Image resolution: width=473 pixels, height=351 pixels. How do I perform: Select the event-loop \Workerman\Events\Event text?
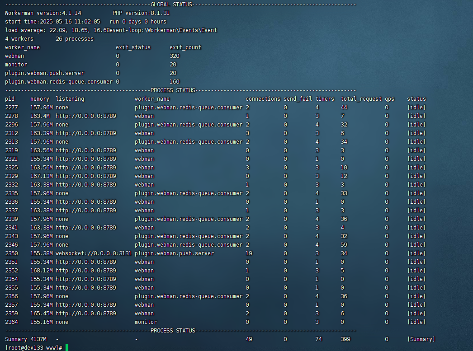coord(163,30)
